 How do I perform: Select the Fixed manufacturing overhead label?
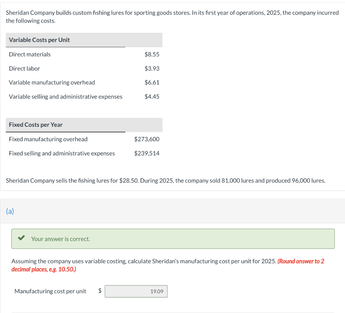click(48, 139)
